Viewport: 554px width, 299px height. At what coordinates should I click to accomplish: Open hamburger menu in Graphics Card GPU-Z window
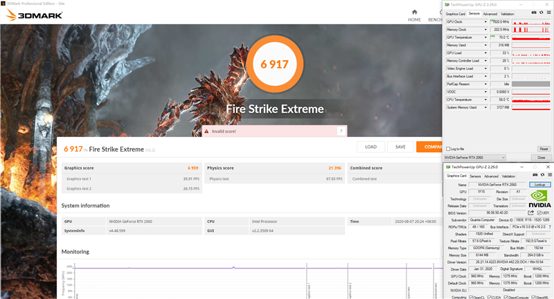(550, 174)
